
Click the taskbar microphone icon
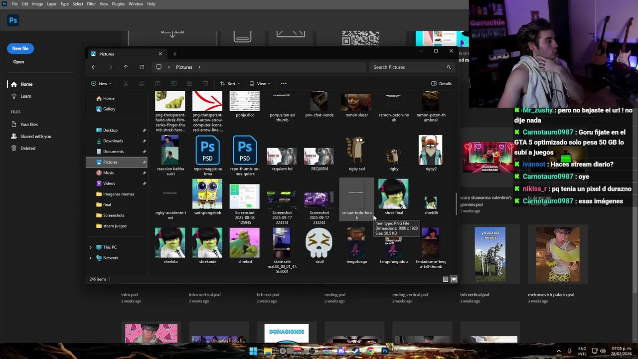click(569, 351)
